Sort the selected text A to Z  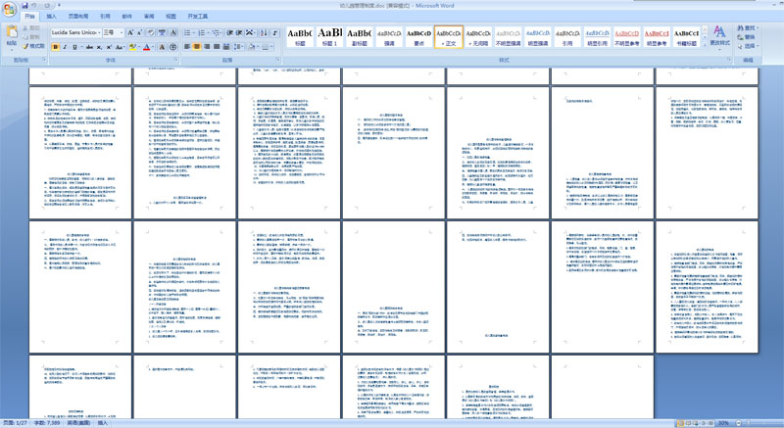coord(264,32)
